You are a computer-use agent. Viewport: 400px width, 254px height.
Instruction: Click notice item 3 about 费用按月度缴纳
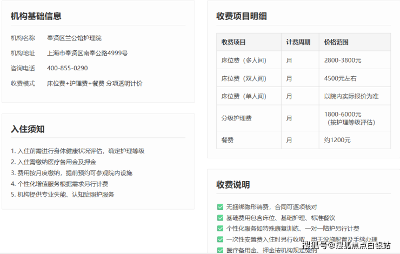[x=71, y=173]
